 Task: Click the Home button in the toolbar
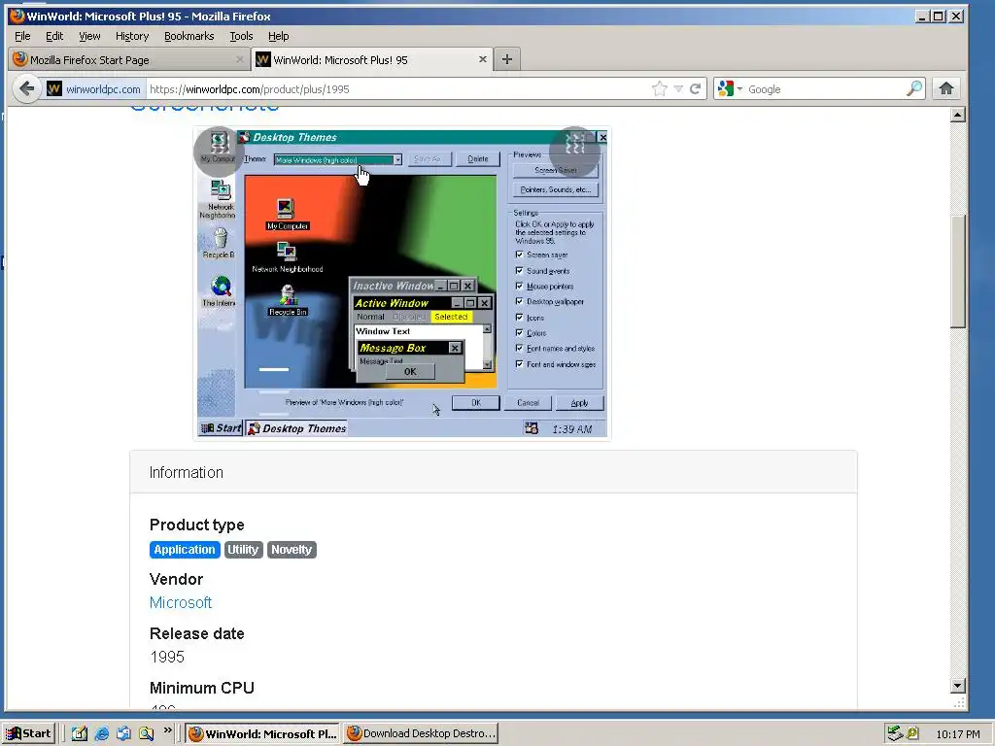(945, 88)
